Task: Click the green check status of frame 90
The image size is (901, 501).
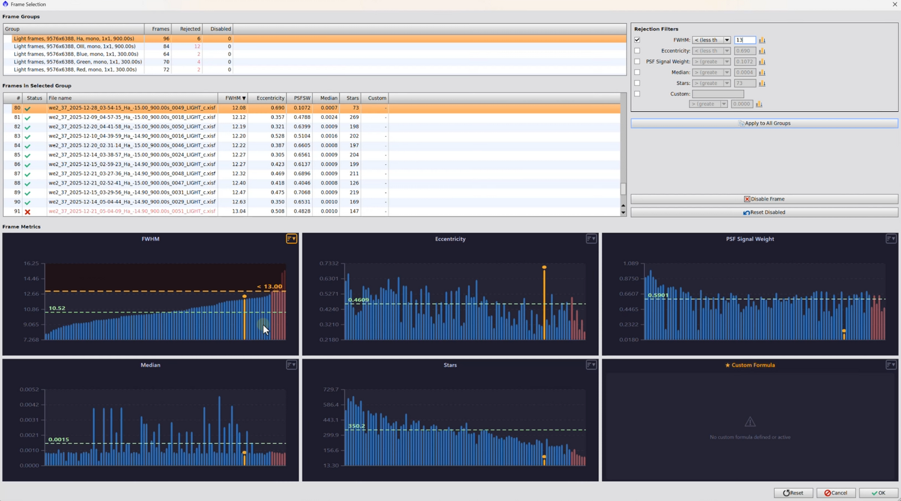Action: click(28, 202)
